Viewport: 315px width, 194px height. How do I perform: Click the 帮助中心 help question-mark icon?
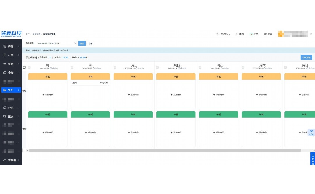coord(218,34)
